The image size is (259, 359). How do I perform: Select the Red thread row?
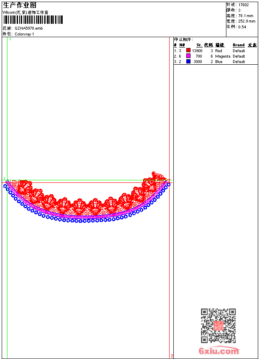coord(216,51)
